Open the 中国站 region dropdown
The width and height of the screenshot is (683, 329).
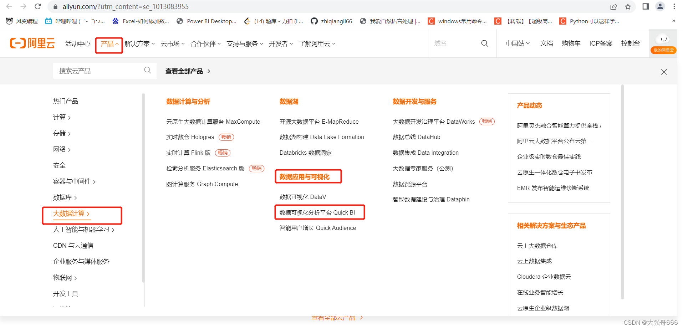click(x=518, y=43)
